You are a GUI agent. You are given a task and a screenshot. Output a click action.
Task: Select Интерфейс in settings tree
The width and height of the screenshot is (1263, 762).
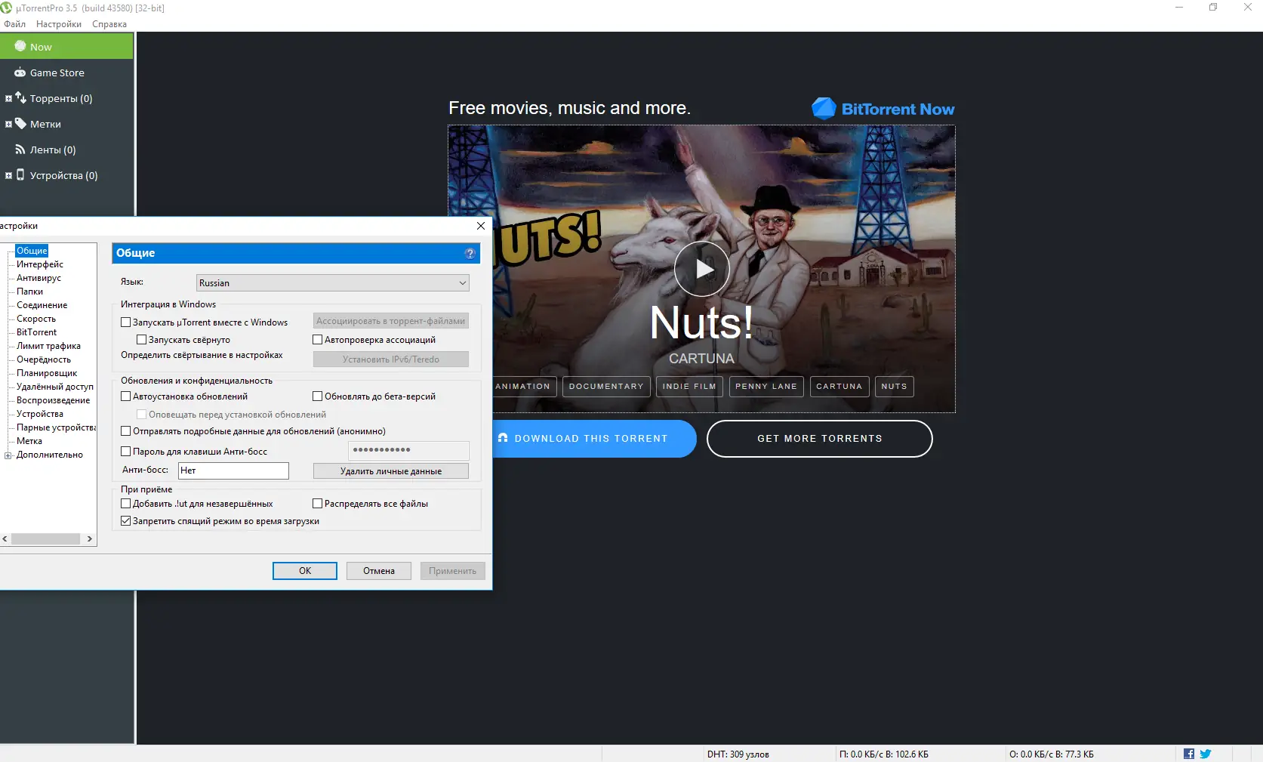(40, 264)
